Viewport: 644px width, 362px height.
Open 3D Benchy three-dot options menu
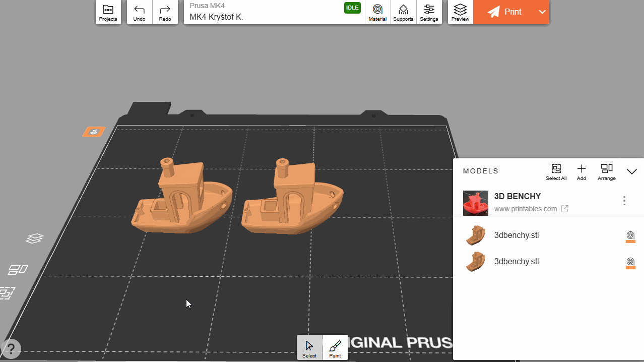624,201
